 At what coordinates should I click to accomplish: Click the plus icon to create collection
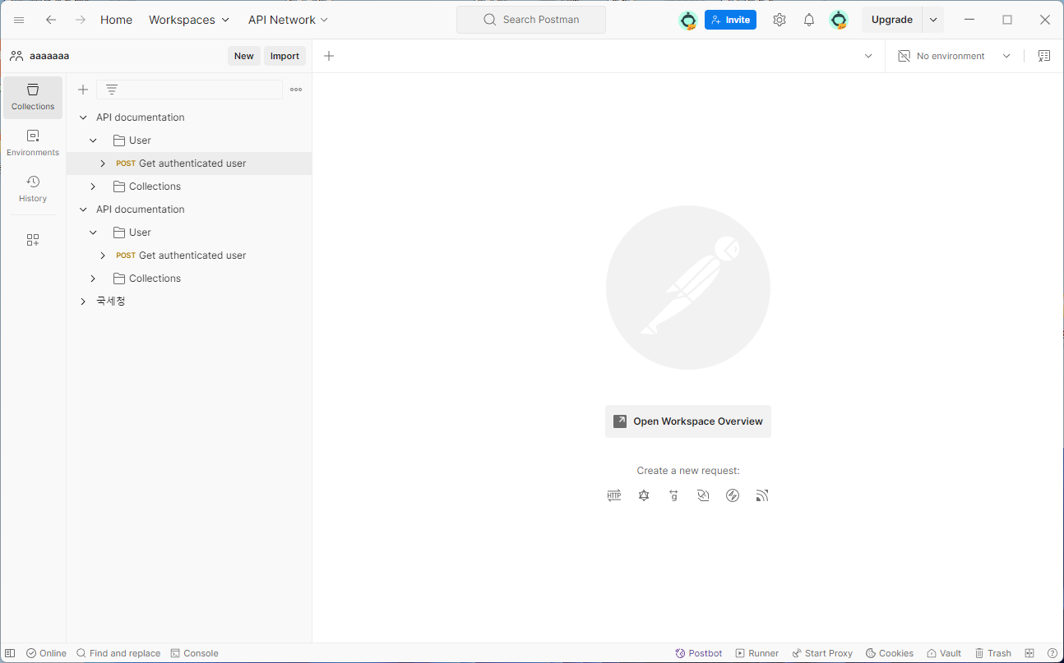[83, 90]
